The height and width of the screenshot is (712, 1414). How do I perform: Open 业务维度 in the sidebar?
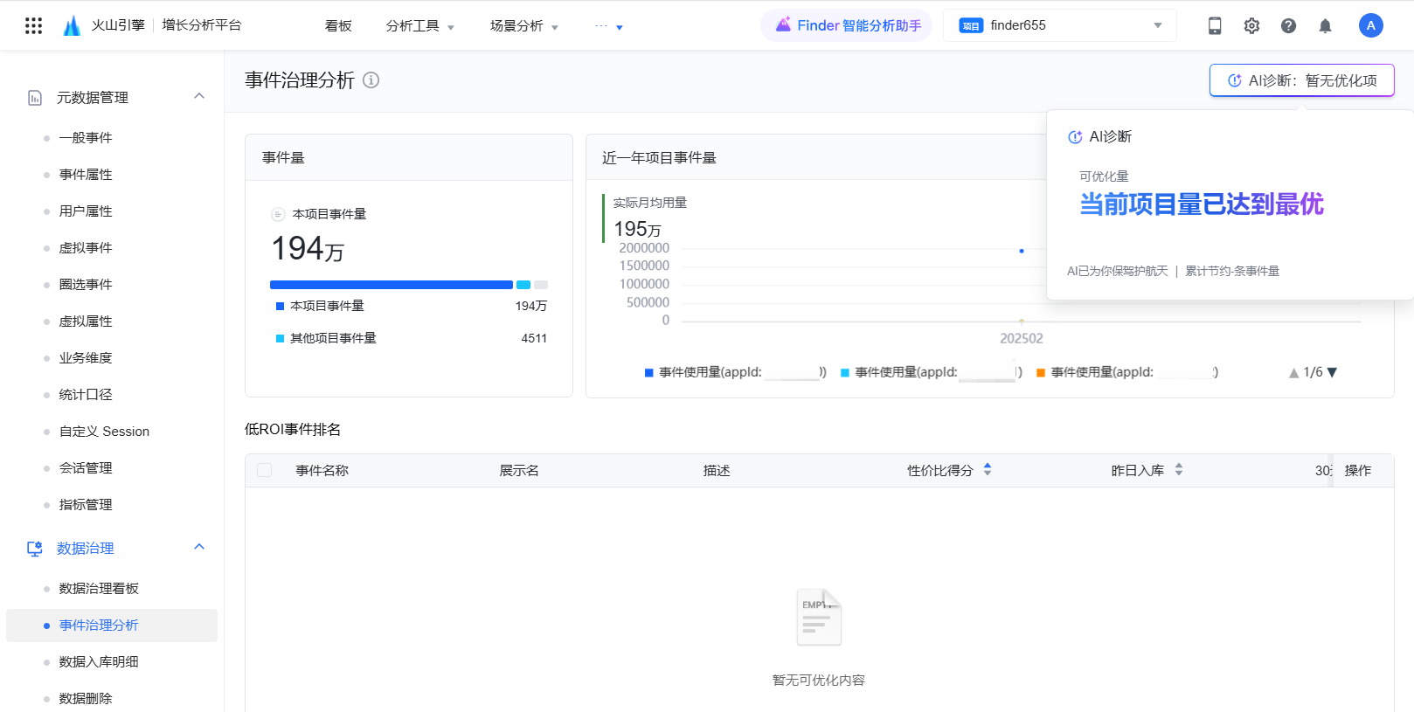[86, 358]
